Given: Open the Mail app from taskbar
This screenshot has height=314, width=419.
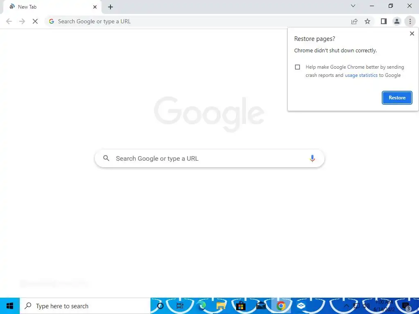Looking at the screenshot, I should click(x=261, y=306).
